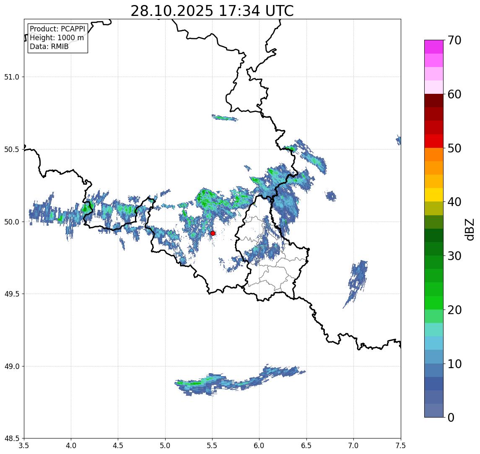
Task: Click the title "28.10.2025 17:34 UTC"
Action: tap(212, 11)
